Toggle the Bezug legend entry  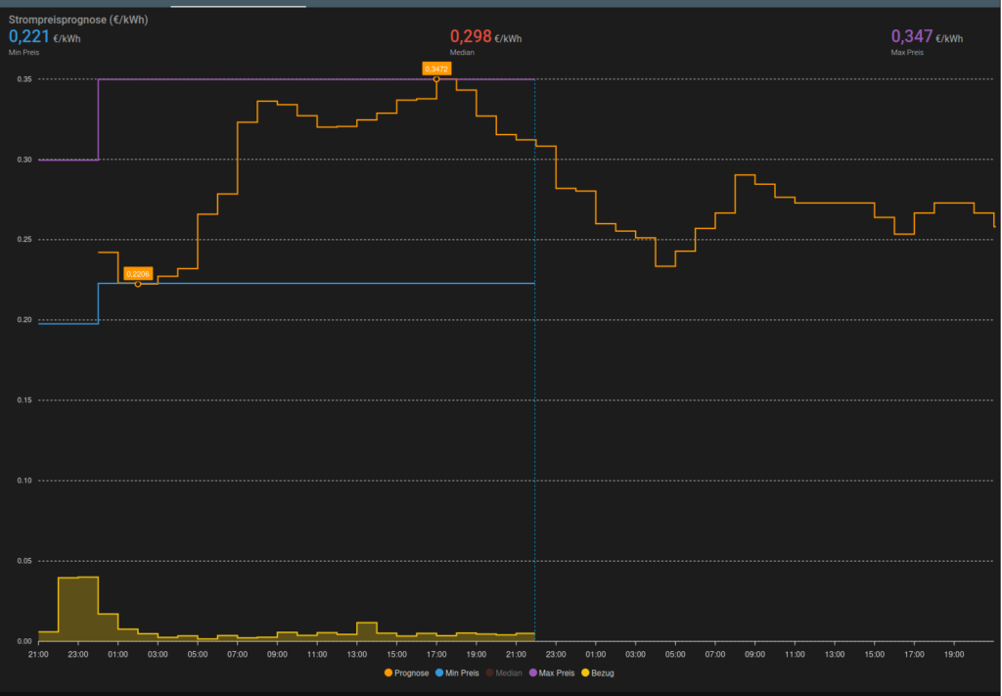click(598, 673)
